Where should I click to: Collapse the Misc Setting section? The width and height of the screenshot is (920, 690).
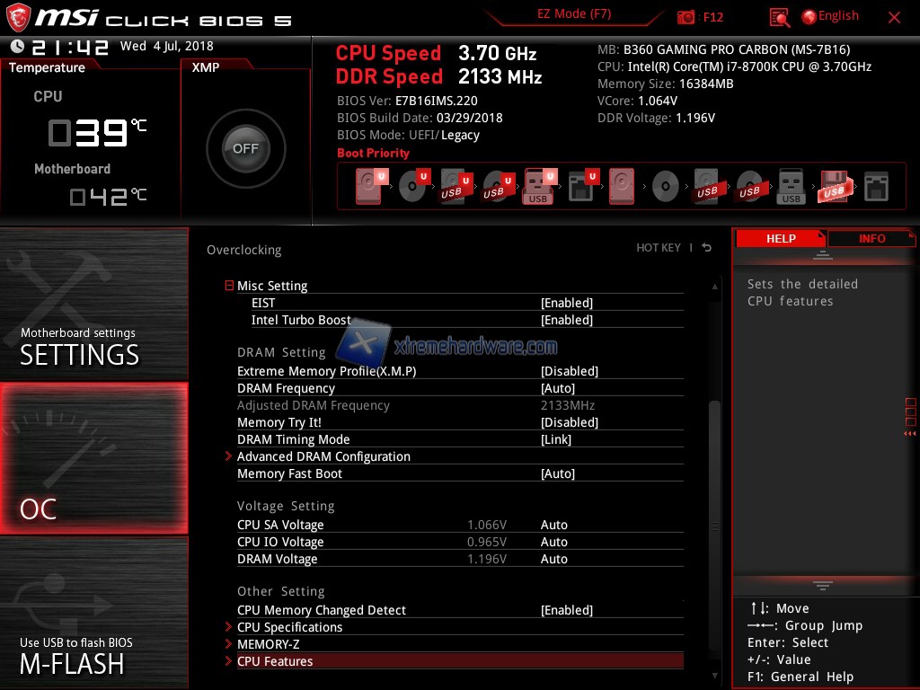(x=229, y=286)
